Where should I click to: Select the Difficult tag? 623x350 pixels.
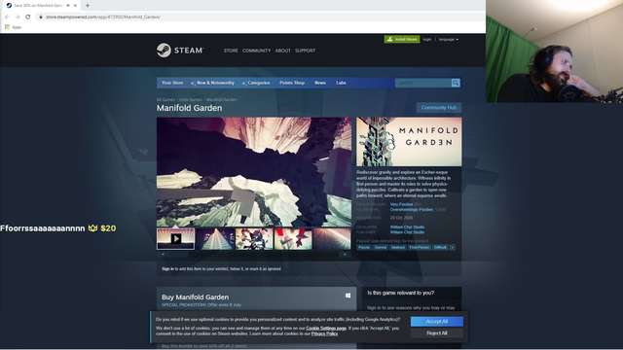point(440,247)
